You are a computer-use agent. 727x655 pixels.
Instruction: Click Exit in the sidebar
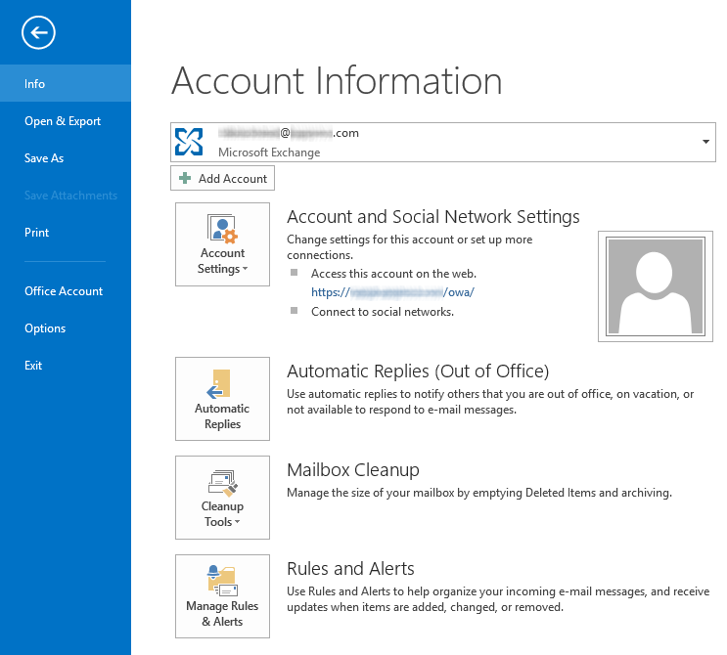(33, 366)
